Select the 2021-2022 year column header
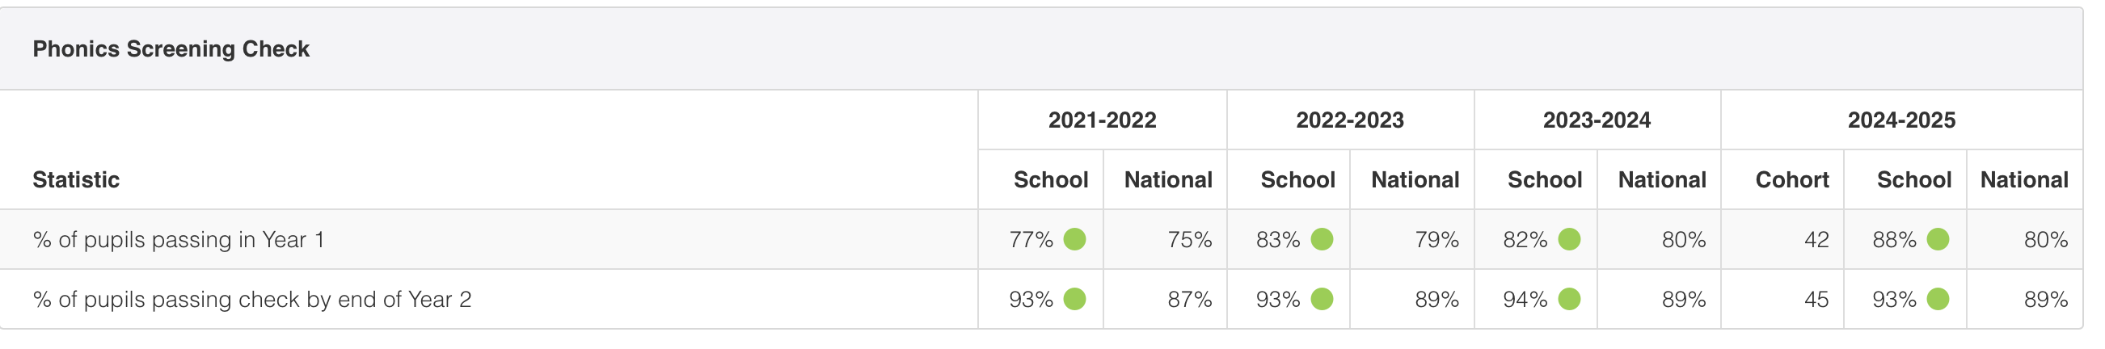This screenshot has height=349, width=2105. tap(1102, 120)
